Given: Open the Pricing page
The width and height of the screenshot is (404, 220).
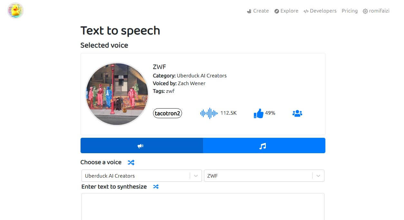Looking at the screenshot, I should coord(350,11).
